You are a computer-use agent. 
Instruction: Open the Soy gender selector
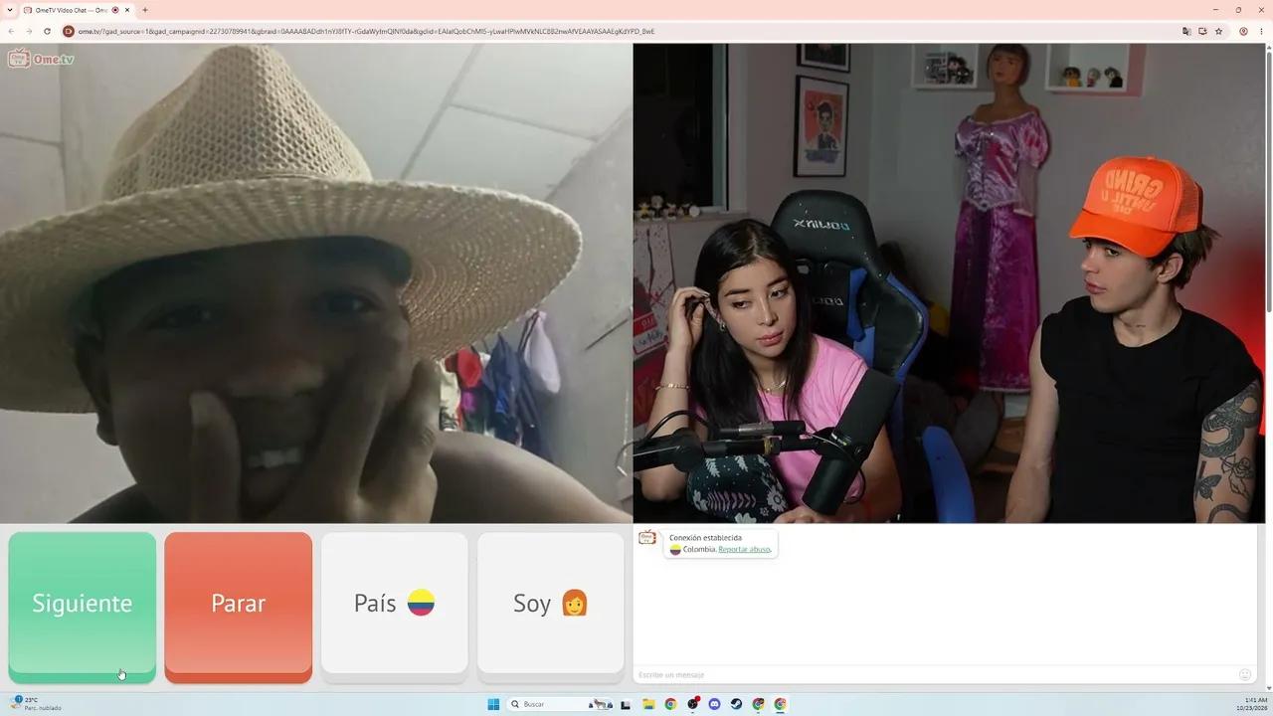pos(551,607)
